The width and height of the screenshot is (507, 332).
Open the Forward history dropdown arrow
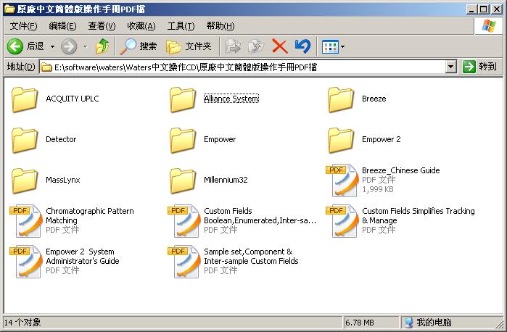pyautogui.click(x=85, y=47)
